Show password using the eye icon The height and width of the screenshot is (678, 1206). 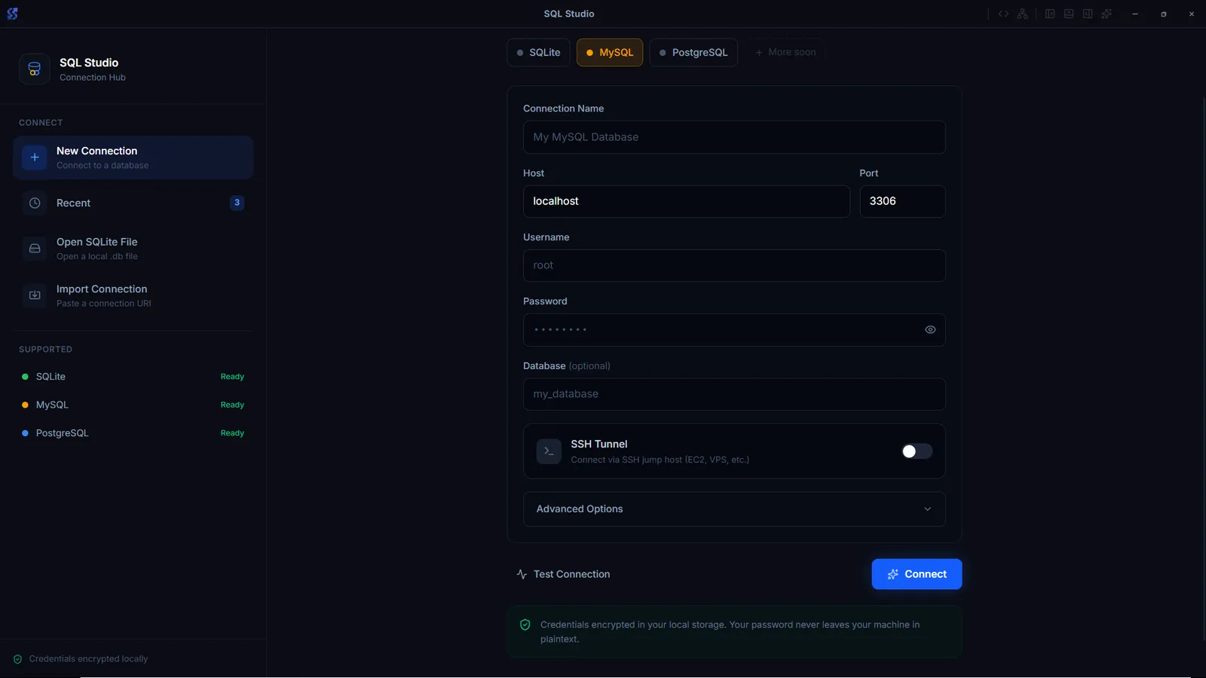coord(930,330)
